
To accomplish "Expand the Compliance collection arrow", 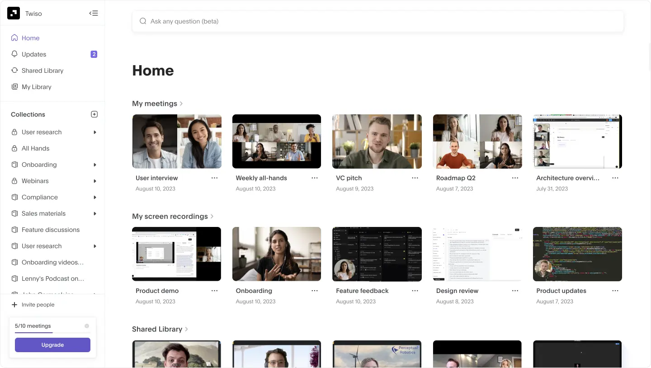I will click(x=95, y=197).
